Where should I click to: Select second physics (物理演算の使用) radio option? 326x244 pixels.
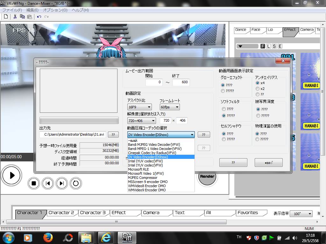257,139
